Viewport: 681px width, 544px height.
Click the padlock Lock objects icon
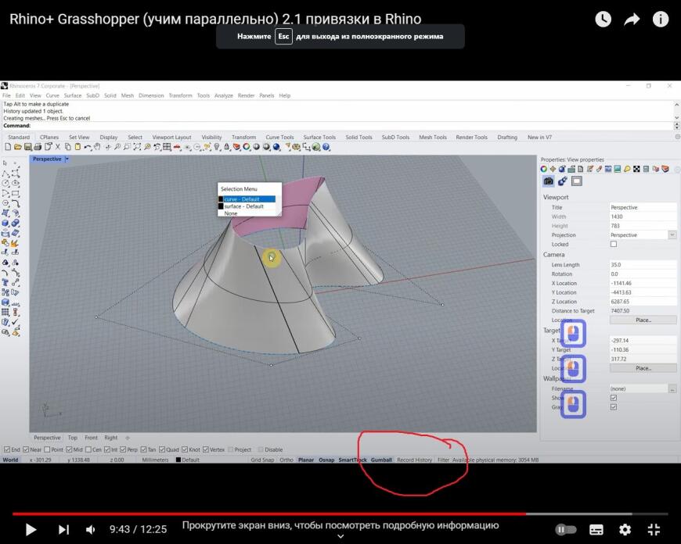click(x=227, y=147)
